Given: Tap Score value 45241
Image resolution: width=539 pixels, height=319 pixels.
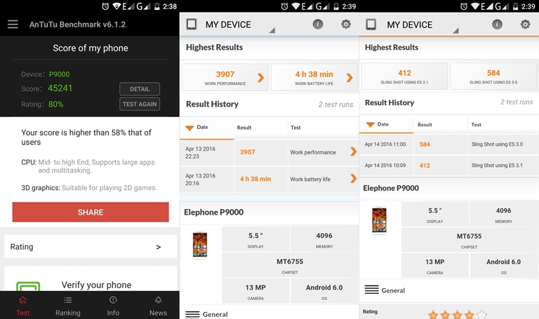Looking at the screenshot, I should (x=60, y=88).
